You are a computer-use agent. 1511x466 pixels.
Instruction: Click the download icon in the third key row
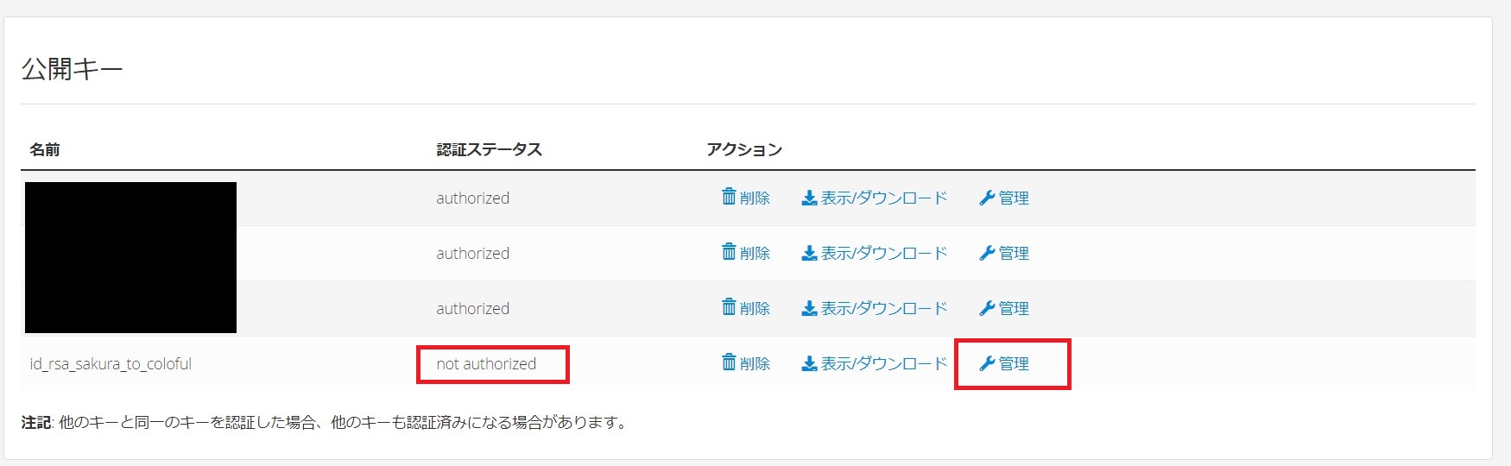tap(809, 309)
